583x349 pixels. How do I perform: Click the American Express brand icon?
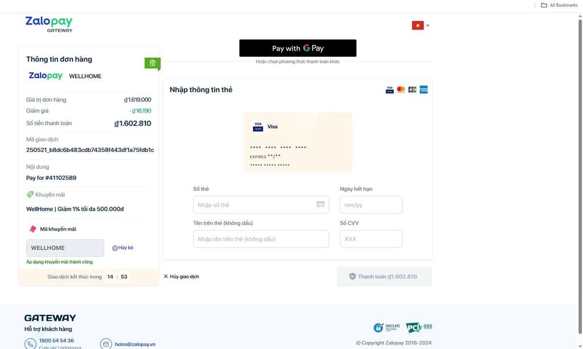pyautogui.click(x=424, y=89)
